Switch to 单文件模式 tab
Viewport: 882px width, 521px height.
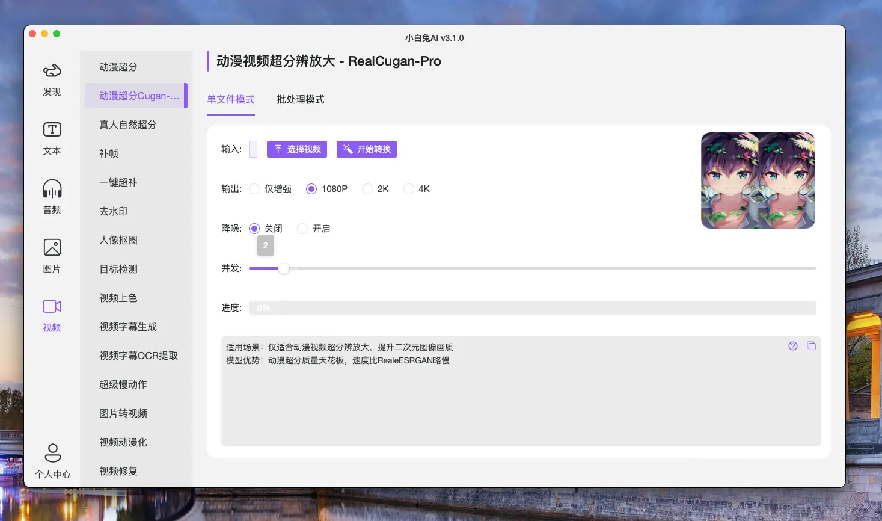[x=231, y=99]
